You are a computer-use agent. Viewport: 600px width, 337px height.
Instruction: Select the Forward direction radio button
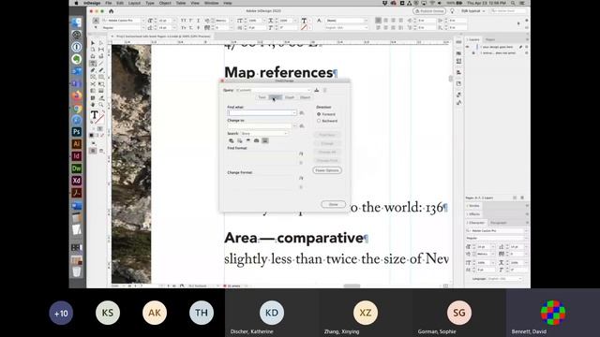319,114
